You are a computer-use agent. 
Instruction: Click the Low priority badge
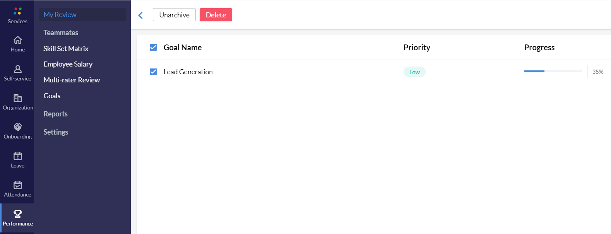pos(414,72)
